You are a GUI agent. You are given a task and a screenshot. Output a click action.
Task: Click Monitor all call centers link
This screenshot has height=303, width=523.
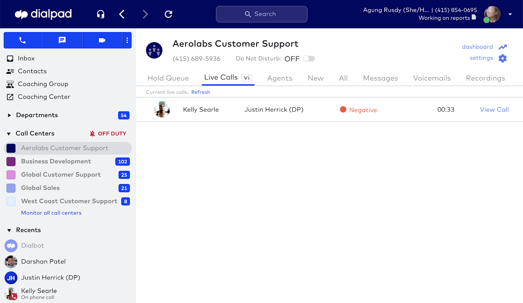51,213
